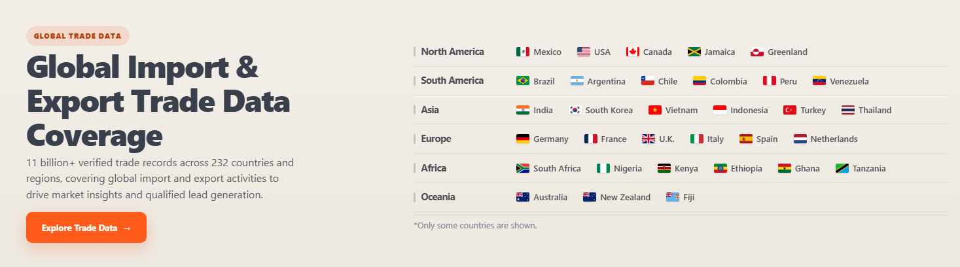Click the Global Trade Data badge

78,36
